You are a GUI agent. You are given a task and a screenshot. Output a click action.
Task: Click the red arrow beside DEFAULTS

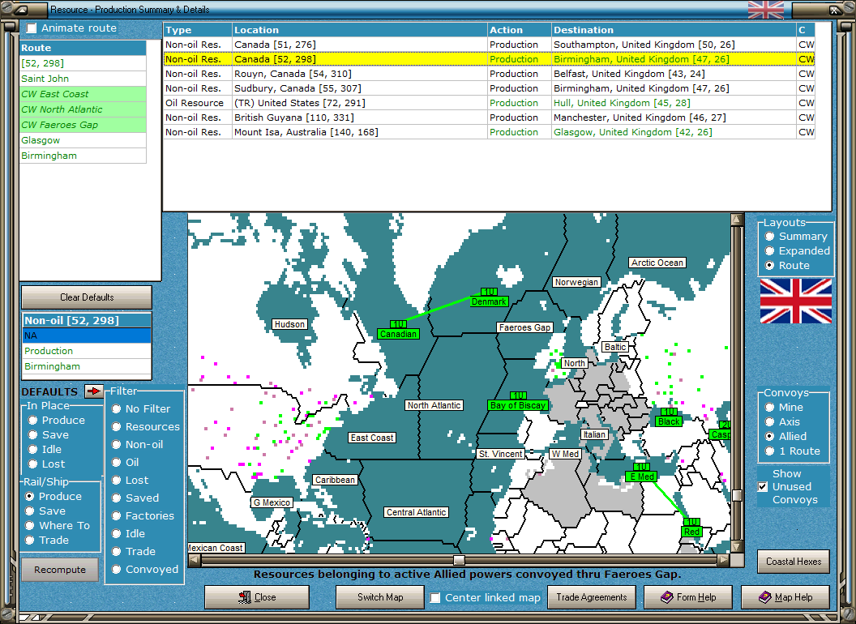click(x=94, y=391)
